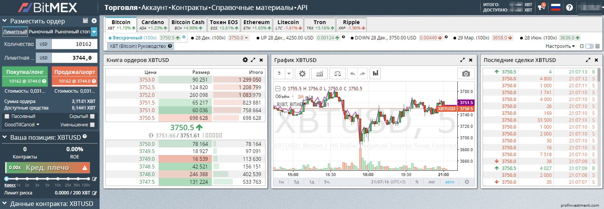Open Настроить dropdown
604x209 pixels.
[x=560, y=46]
